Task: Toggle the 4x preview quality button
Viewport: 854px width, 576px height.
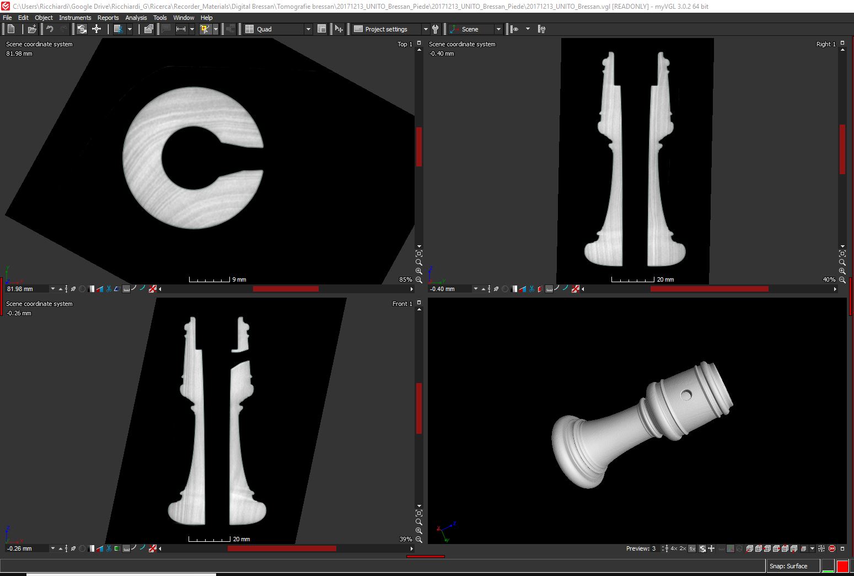Action: 674,549
